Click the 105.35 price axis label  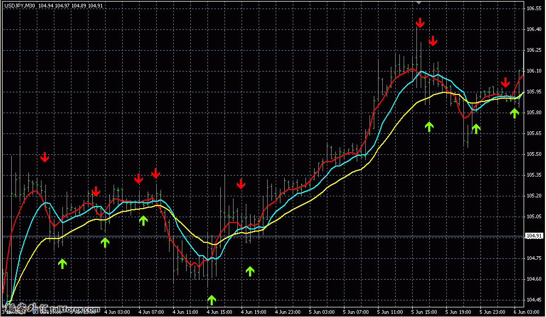click(x=534, y=175)
